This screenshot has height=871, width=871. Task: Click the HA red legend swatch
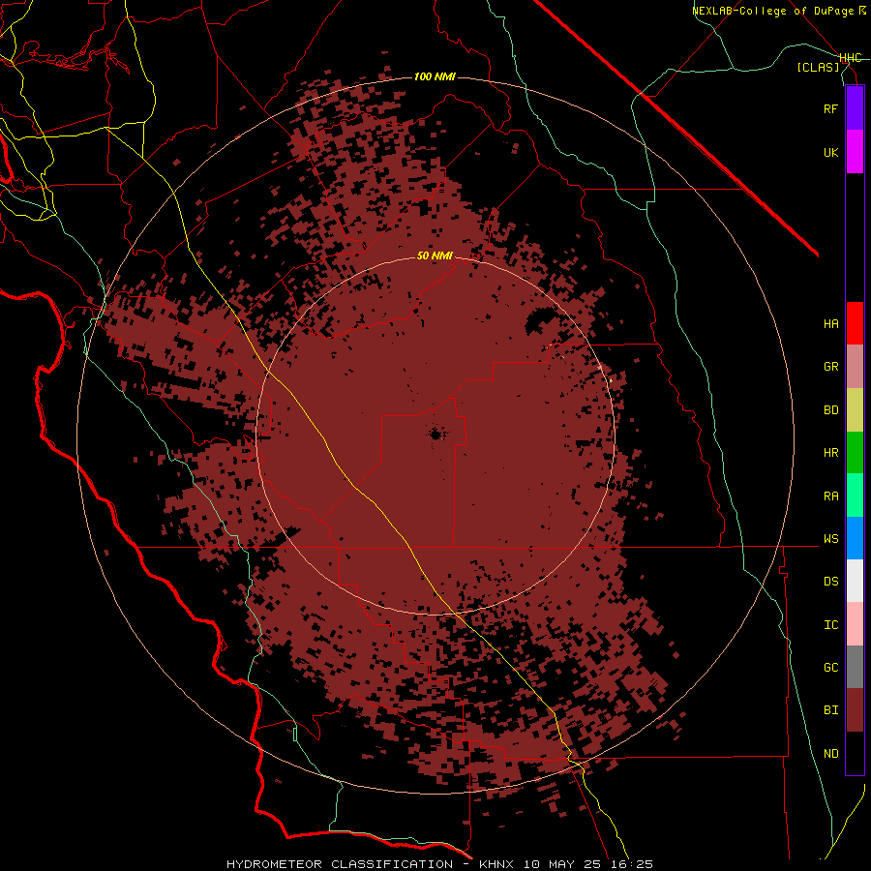[855, 323]
